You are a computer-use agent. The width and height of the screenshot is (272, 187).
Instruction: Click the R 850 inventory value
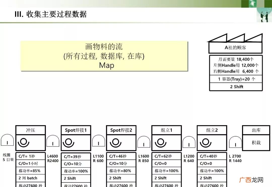tap(144, 161)
